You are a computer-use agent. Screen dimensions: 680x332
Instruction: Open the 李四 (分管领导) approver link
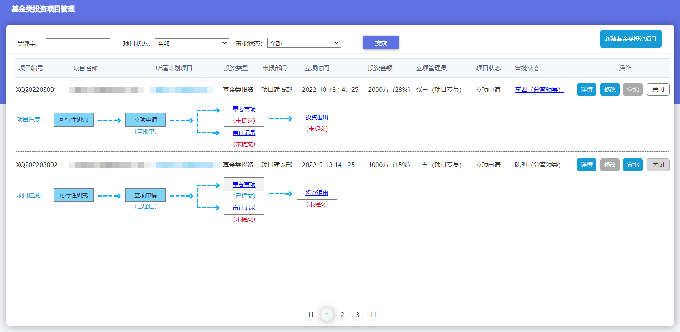click(x=539, y=89)
